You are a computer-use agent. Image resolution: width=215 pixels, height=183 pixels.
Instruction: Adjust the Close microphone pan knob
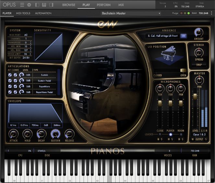pyautogui.click(x=160, y=88)
